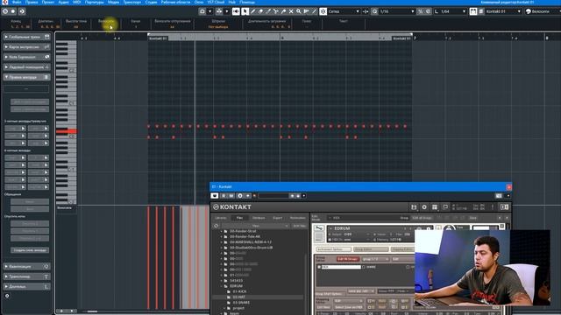
Task: Switch to the Files tab in Kontakt
Action: pos(239,218)
